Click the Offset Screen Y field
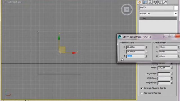This screenshot has width=180, height=101. pos(168,52)
